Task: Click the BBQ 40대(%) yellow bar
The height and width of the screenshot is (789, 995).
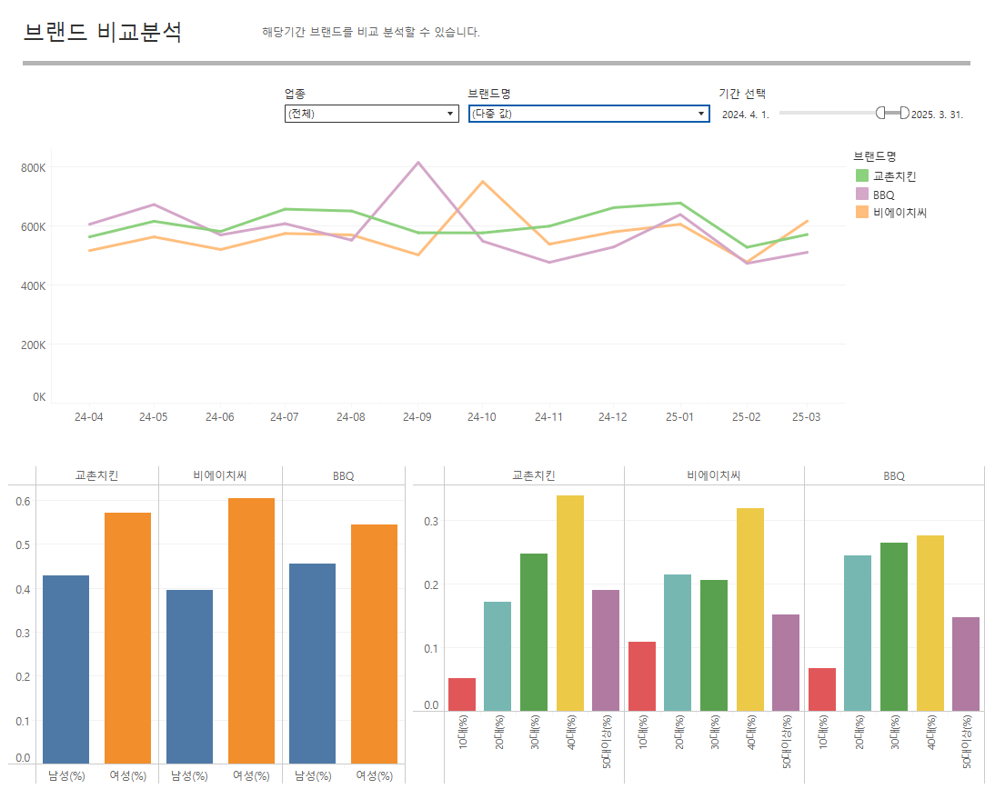Action: pyautogui.click(x=930, y=624)
